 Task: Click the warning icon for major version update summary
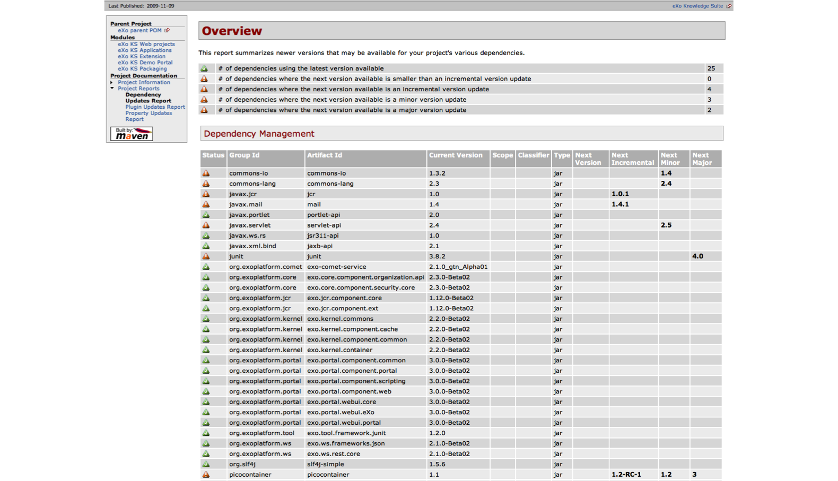204,110
